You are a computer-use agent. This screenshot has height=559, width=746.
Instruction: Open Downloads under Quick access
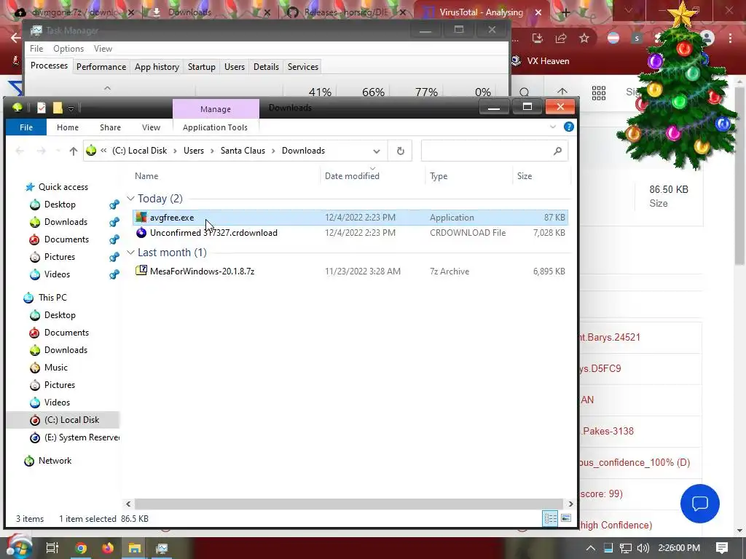66,222
